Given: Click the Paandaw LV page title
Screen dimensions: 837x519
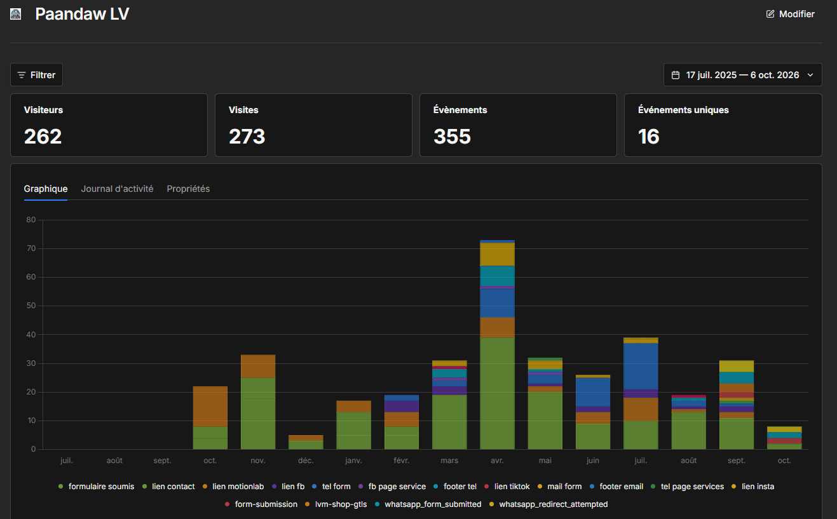Looking at the screenshot, I should [82, 14].
